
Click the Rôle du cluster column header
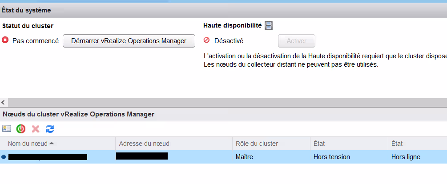coord(257,144)
